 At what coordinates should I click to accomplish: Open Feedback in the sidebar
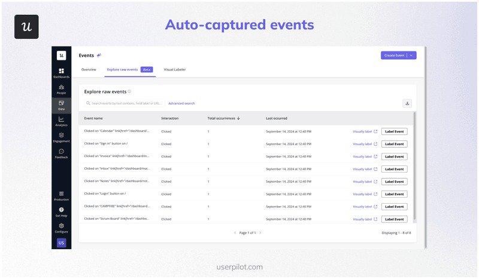click(61, 154)
